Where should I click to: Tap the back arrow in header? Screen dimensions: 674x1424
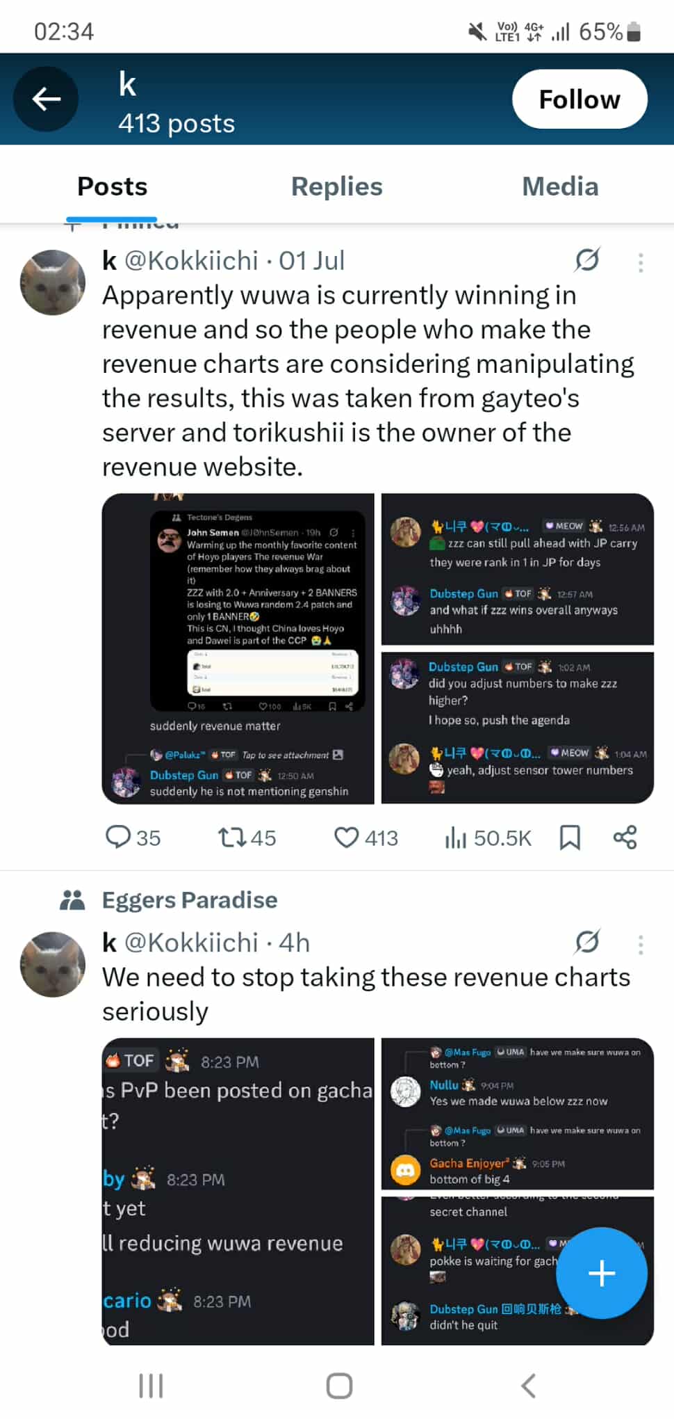pos(46,99)
